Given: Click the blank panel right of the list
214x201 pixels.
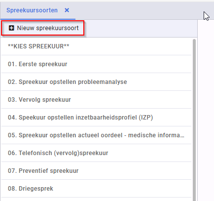Looking at the screenshot, I should 206,110.
